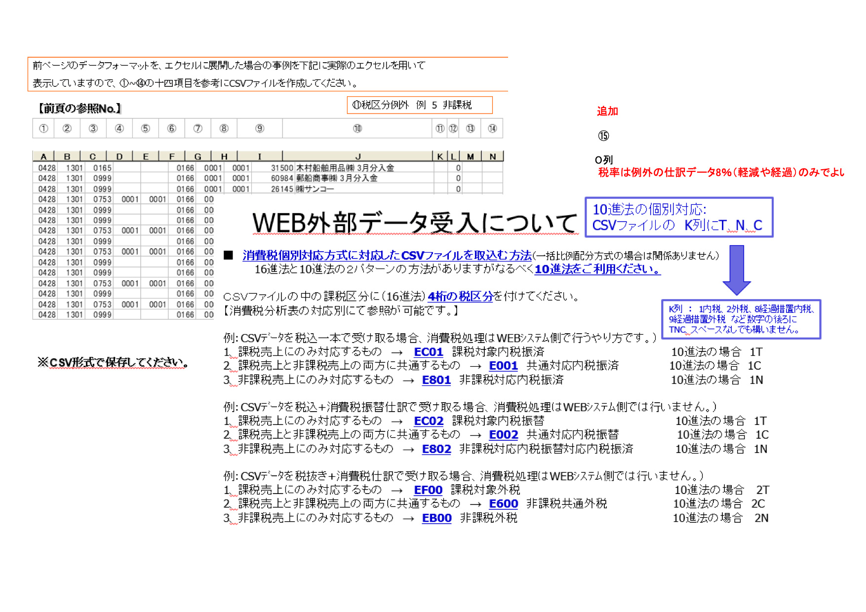
Task: Click the E002 tax code link
Action: pyautogui.click(x=503, y=435)
